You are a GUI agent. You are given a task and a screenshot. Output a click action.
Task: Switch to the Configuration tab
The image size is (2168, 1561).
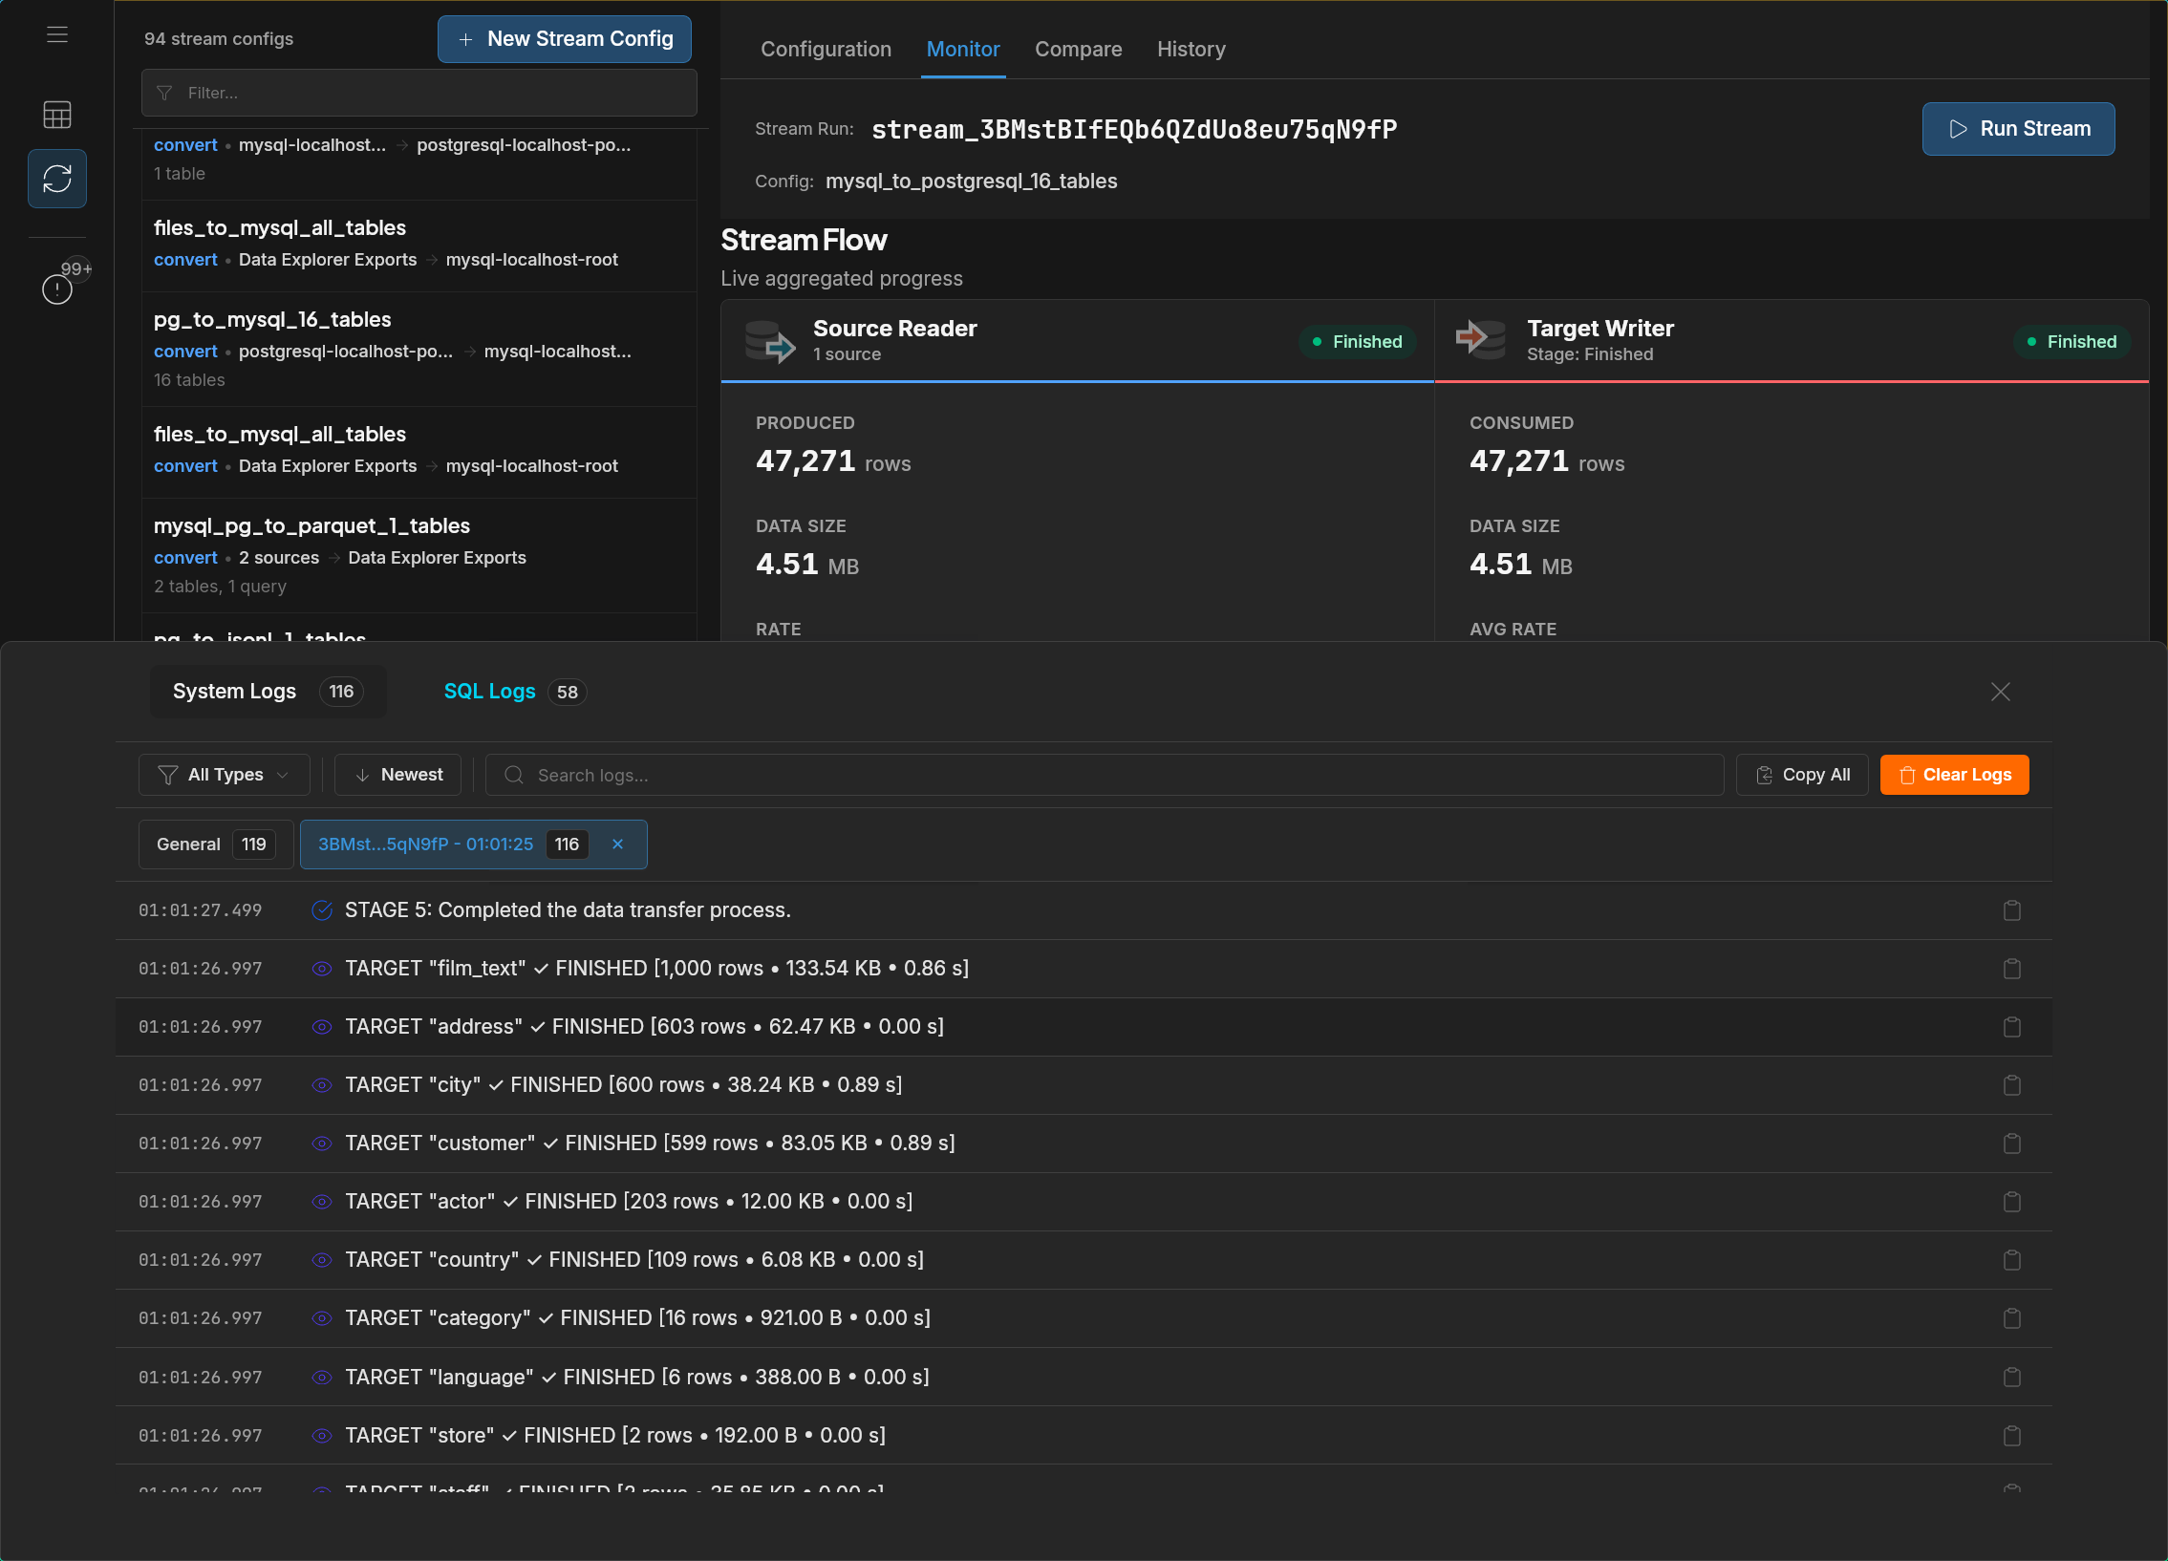(x=825, y=49)
